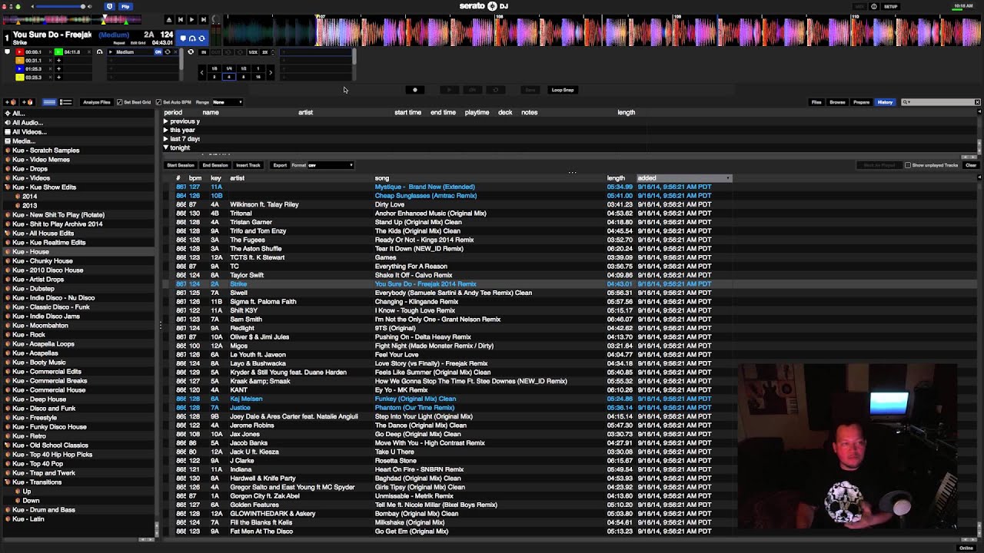The width and height of the screenshot is (984, 553).
Task: Open the Prepare panel tab
Action: [861, 102]
